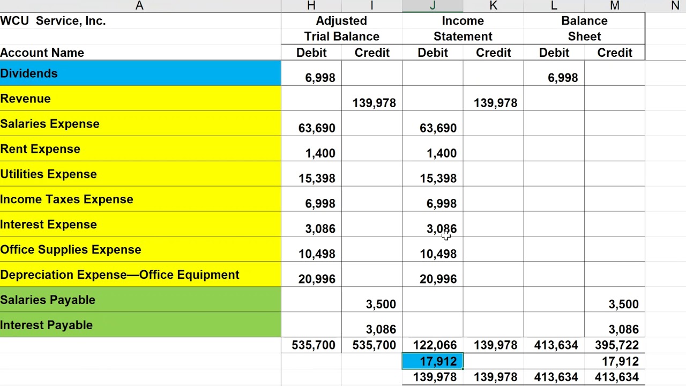Viewport: 686px width, 386px height.
Task: Select column H header
Action: (x=311, y=6)
